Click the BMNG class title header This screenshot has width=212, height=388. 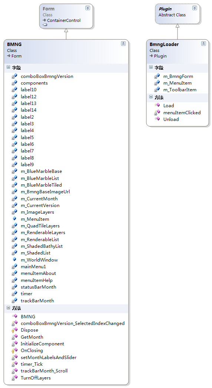[14, 44]
